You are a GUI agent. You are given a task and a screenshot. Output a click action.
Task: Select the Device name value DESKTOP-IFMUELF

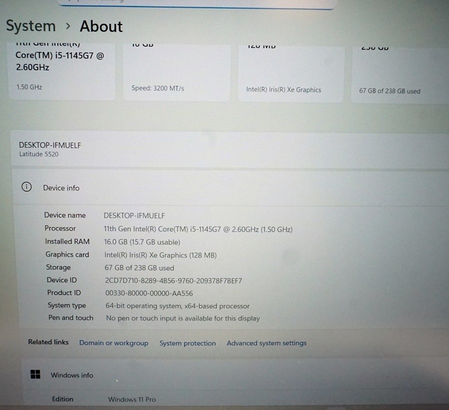click(x=134, y=215)
